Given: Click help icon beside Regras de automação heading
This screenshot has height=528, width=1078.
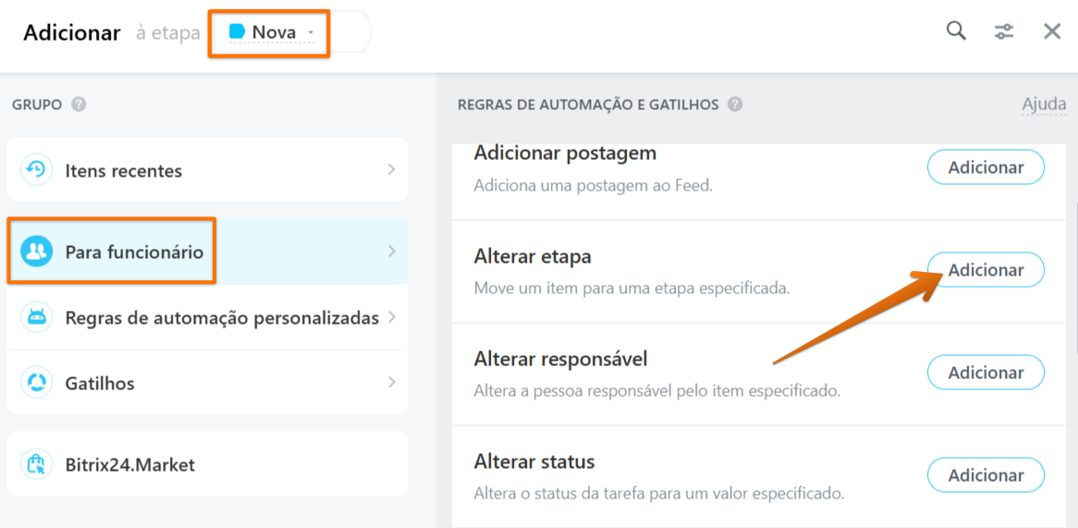Looking at the screenshot, I should tap(736, 104).
